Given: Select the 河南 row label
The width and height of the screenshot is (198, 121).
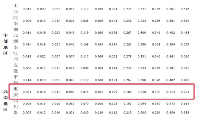Looking at the screenshot, I should click(x=16, y=21).
